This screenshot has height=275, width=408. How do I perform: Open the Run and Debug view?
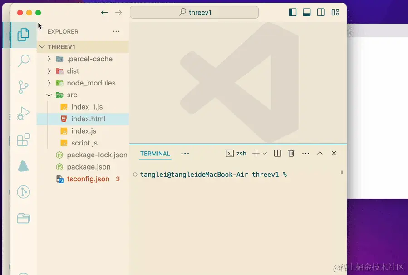24,113
